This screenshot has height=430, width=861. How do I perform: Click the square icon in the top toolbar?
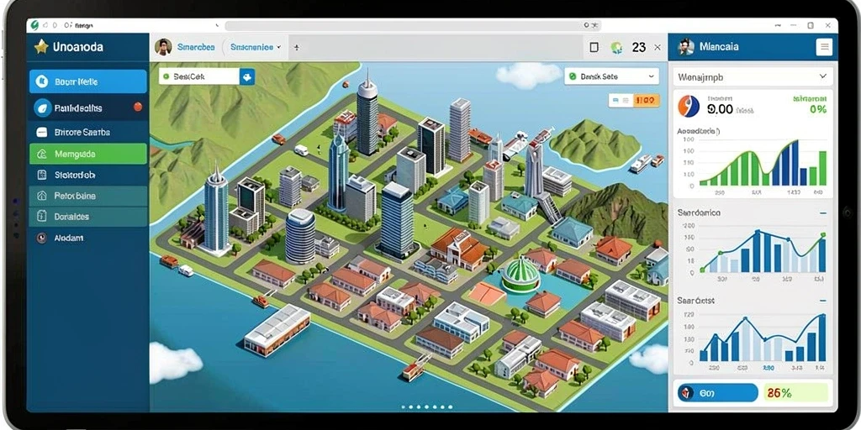click(x=594, y=48)
